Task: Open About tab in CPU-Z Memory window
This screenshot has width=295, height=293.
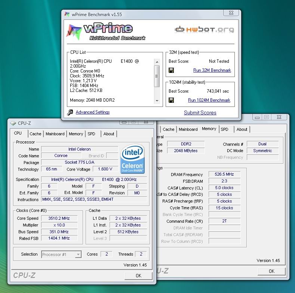Action: tap(242, 129)
